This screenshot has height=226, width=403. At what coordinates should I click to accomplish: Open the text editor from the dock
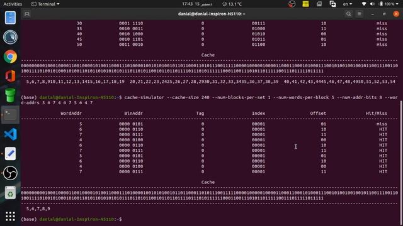click(10, 154)
